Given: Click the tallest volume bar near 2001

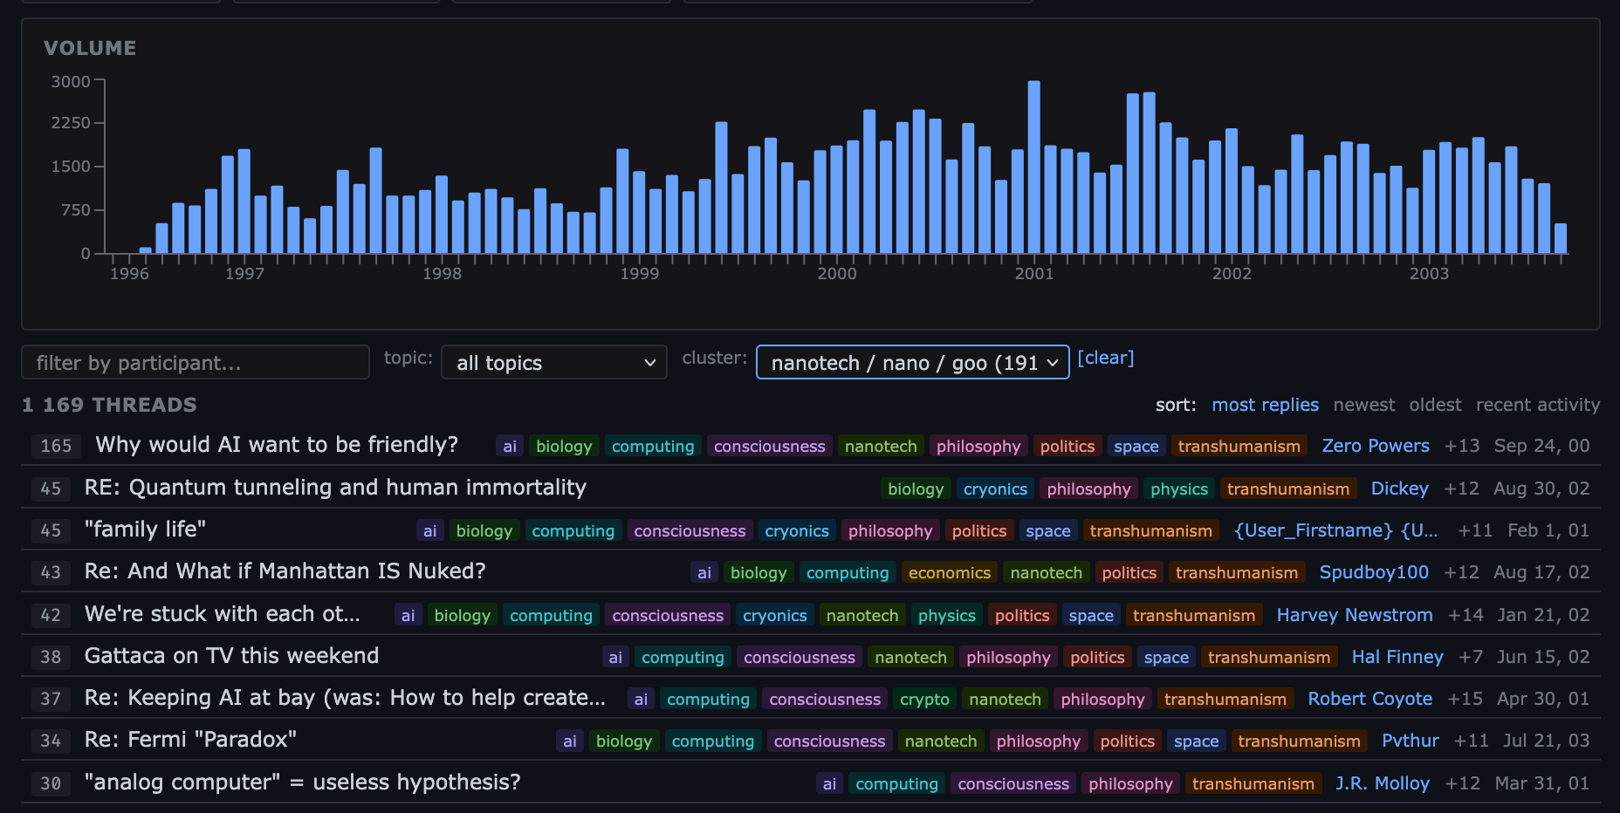Looking at the screenshot, I should tap(1033, 167).
